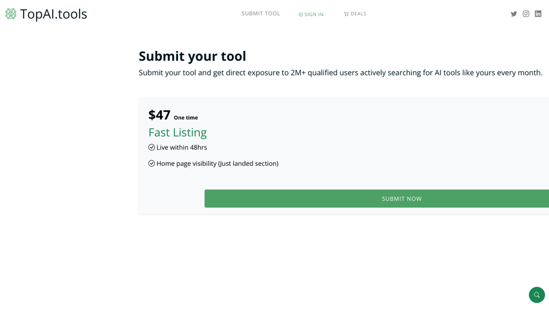Click the green search floating button
This screenshot has width=549, height=309.
click(537, 295)
